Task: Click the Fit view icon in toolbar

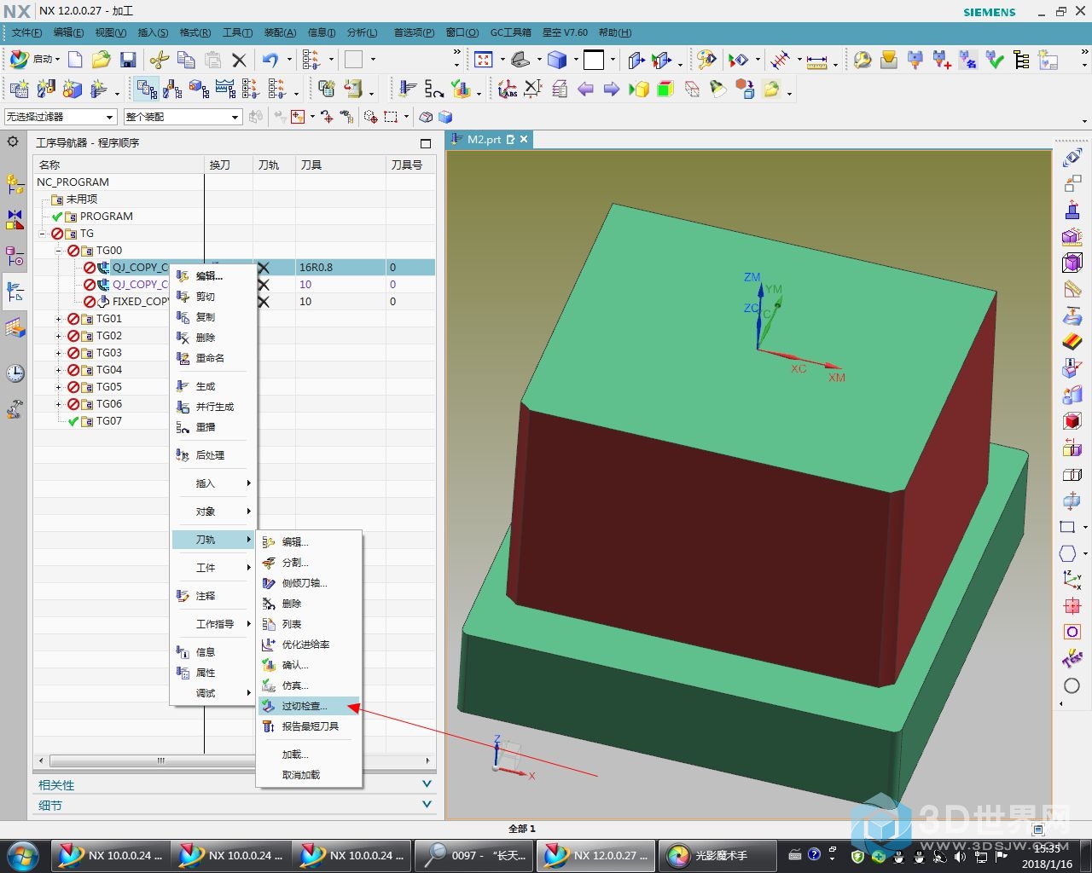Action: pos(484,60)
